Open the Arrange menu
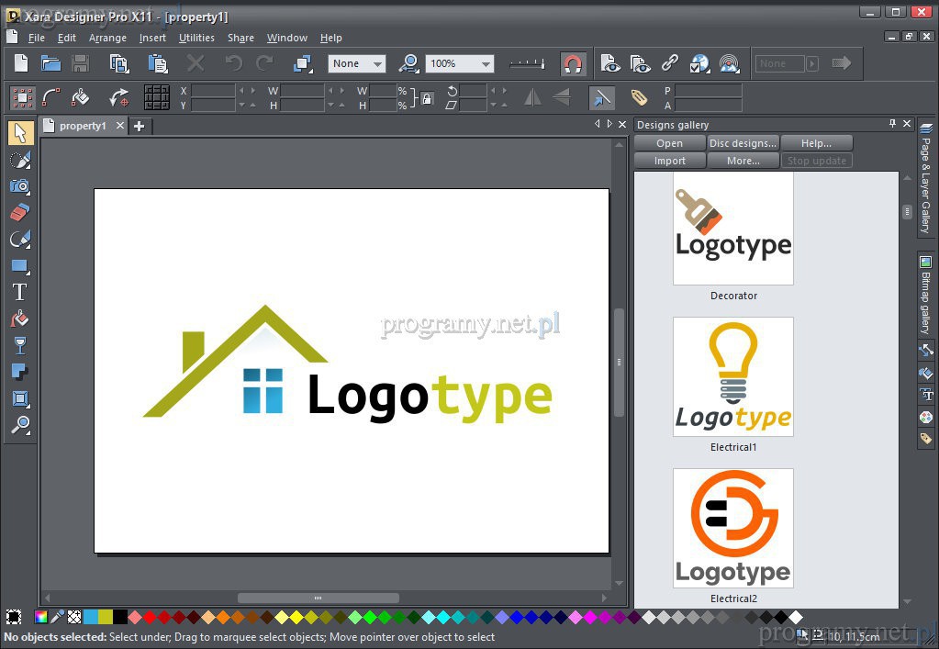The height and width of the screenshot is (649, 939). click(x=107, y=38)
